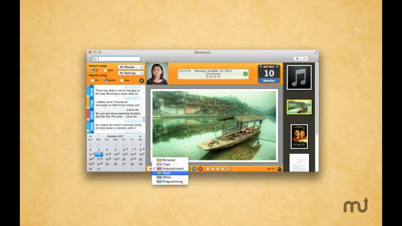Click the padlock icon in the bottom bar
402x226 pixels.
click(280, 169)
